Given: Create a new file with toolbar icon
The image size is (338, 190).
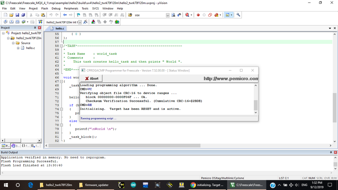Looking at the screenshot, I should tap(5, 15).
